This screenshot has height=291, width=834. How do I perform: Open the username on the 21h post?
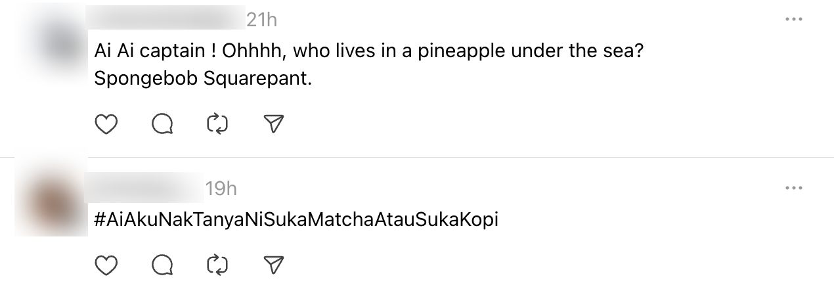(x=167, y=20)
